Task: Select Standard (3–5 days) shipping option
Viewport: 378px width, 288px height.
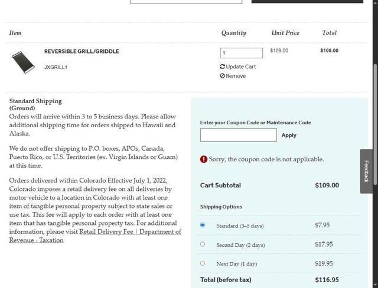Action: (x=203, y=225)
